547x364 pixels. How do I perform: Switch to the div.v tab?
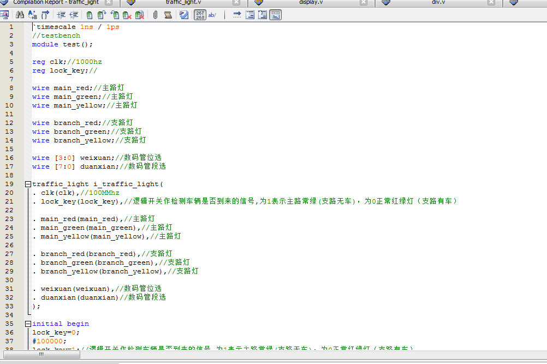tap(438, 2)
